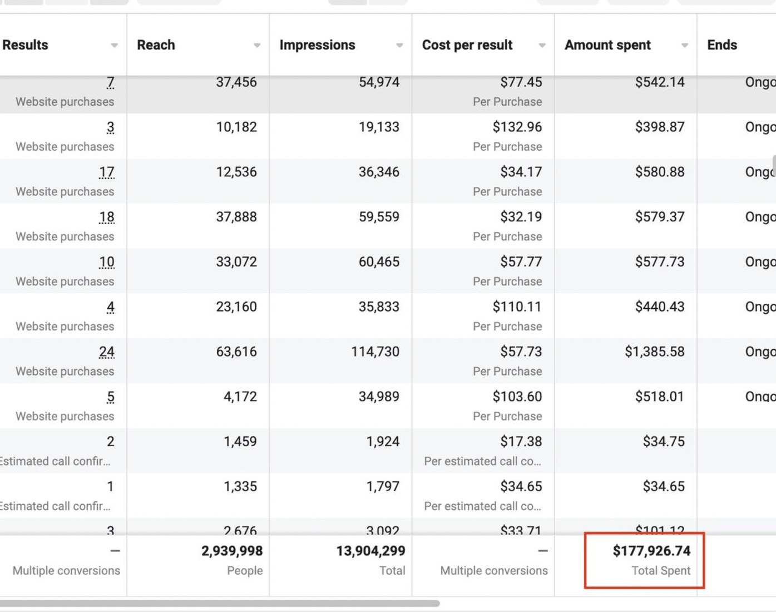Select the reach value 1,459
776x612 pixels.
pyautogui.click(x=240, y=442)
